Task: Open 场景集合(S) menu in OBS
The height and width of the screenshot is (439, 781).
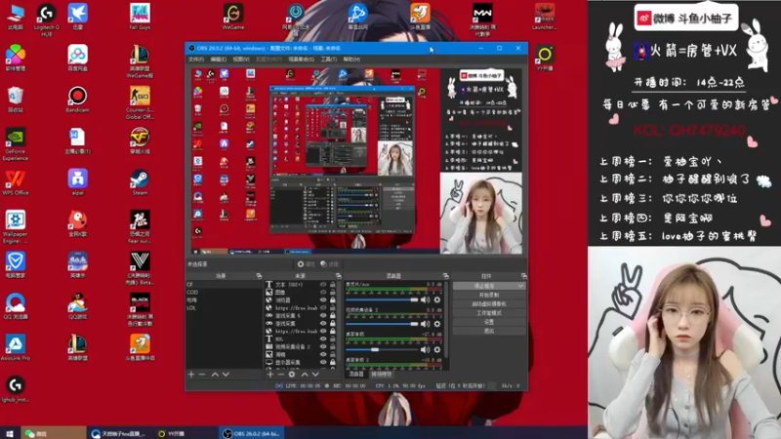Action: [x=301, y=60]
